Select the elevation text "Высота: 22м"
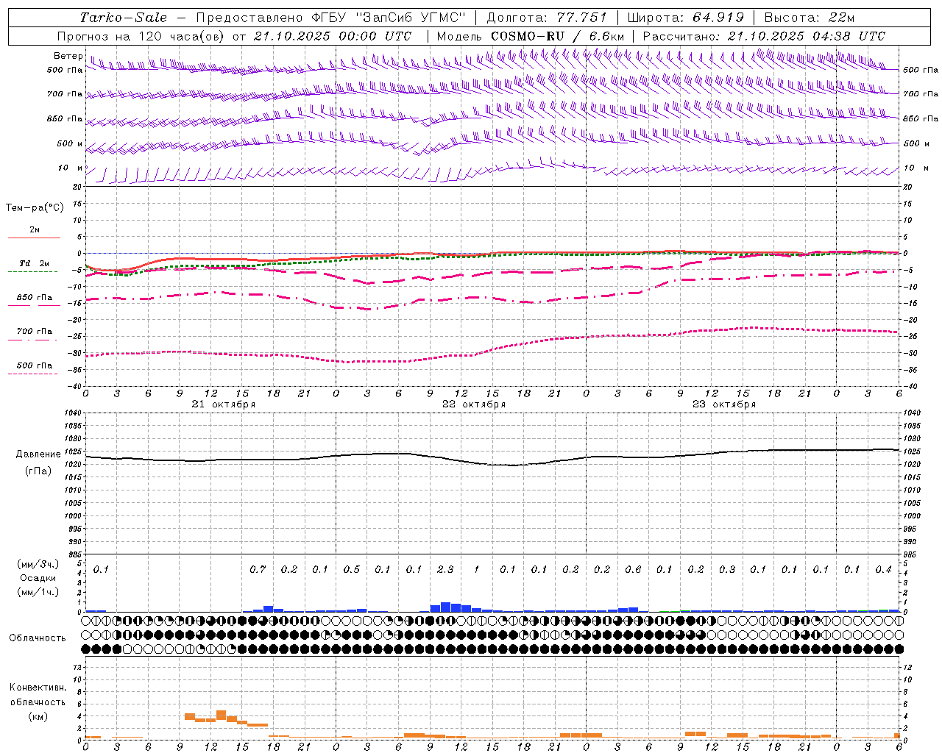 (x=810, y=18)
